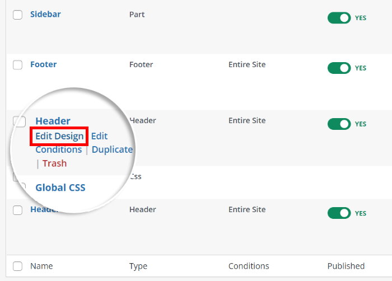Screen dimensions: 392x281
Task: Open the Footer template link
Action: coord(43,64)
